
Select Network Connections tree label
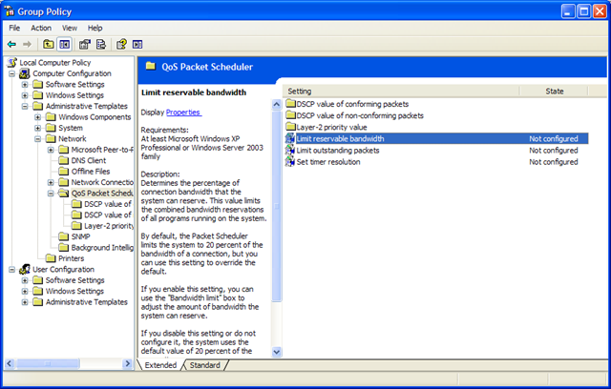(102, 182)
